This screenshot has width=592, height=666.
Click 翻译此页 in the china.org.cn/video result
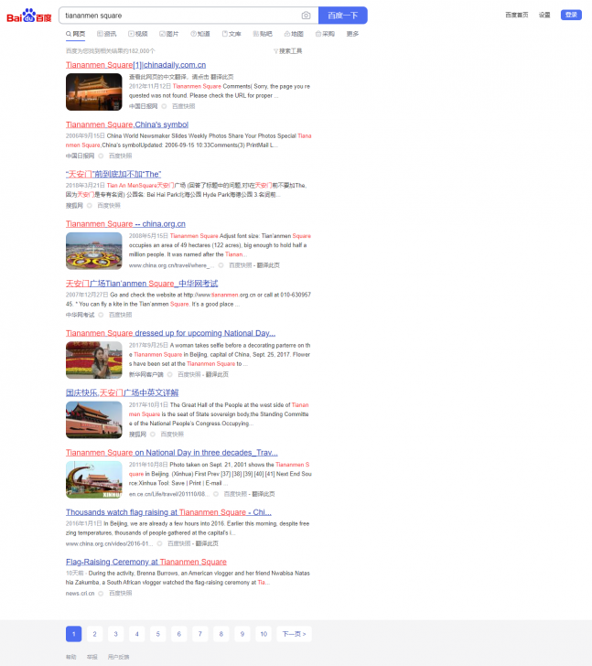(207, 543)
